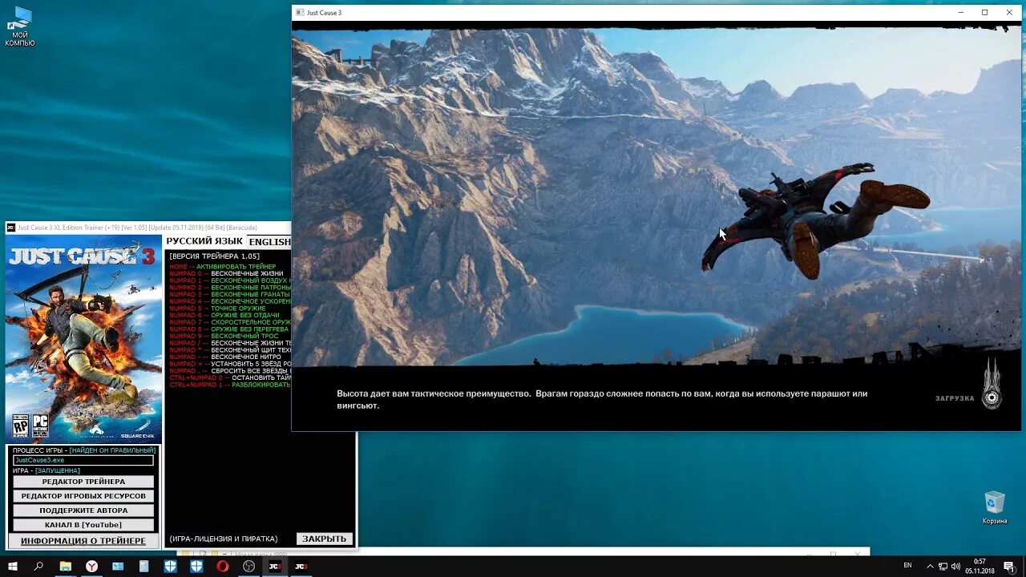Open РЕДАКТОР ТРЕЙНЕРА button
The height and width of the screenshot is (577, 1026).
tap(83, 482)
